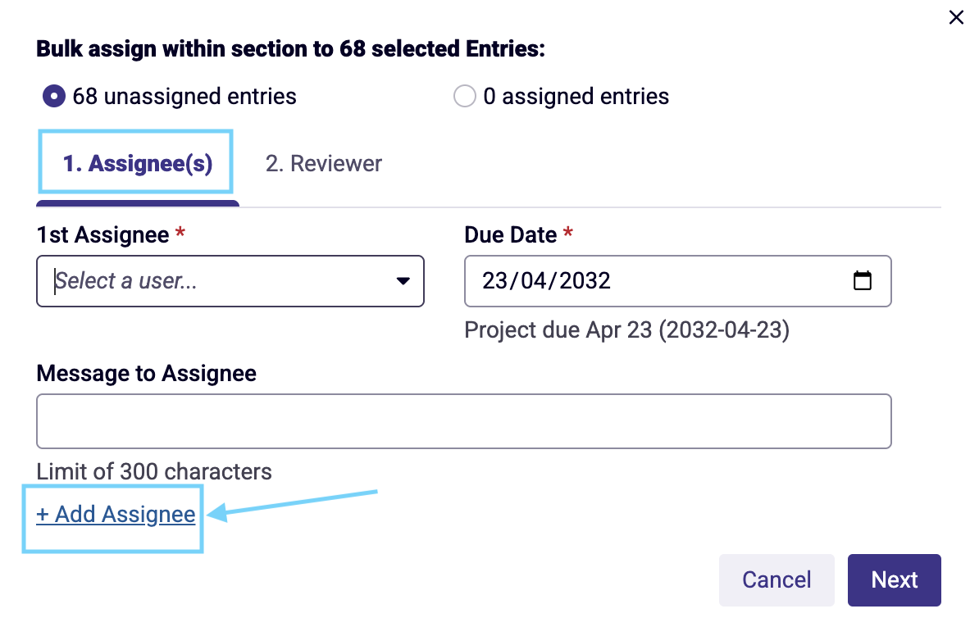Focus the Select a user placeholder text
The image size is (970, 627).
click(x=126, y=281)
